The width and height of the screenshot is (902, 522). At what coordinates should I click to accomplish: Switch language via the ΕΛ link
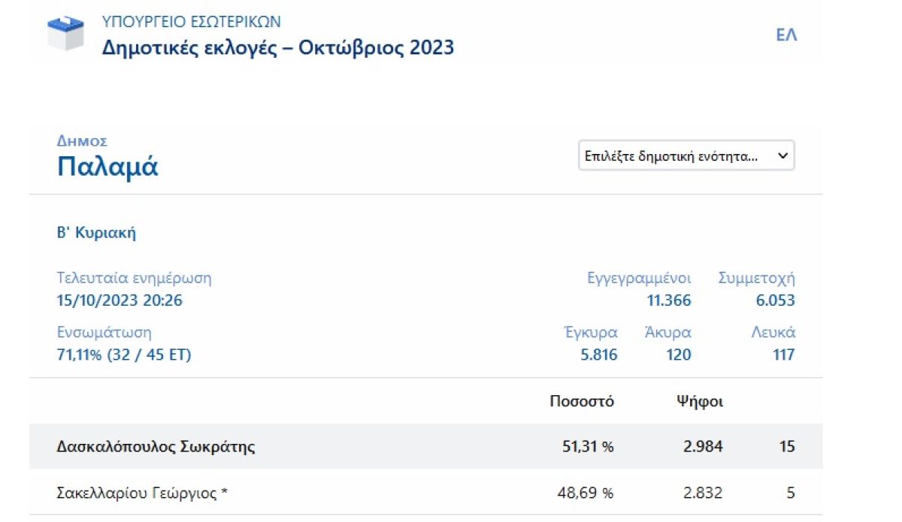(x=786, y=35)
